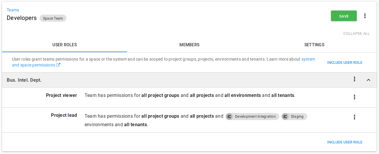The height and width of the screenshot is (154, 379).
Task: Click the Project viewer role name
Action: pos(61,95)
